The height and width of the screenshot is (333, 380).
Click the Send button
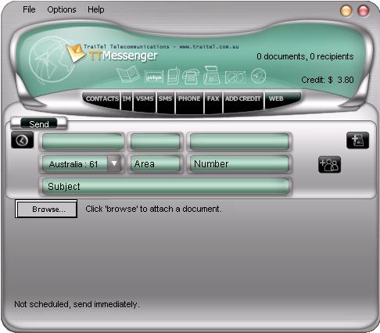[39, 124]
